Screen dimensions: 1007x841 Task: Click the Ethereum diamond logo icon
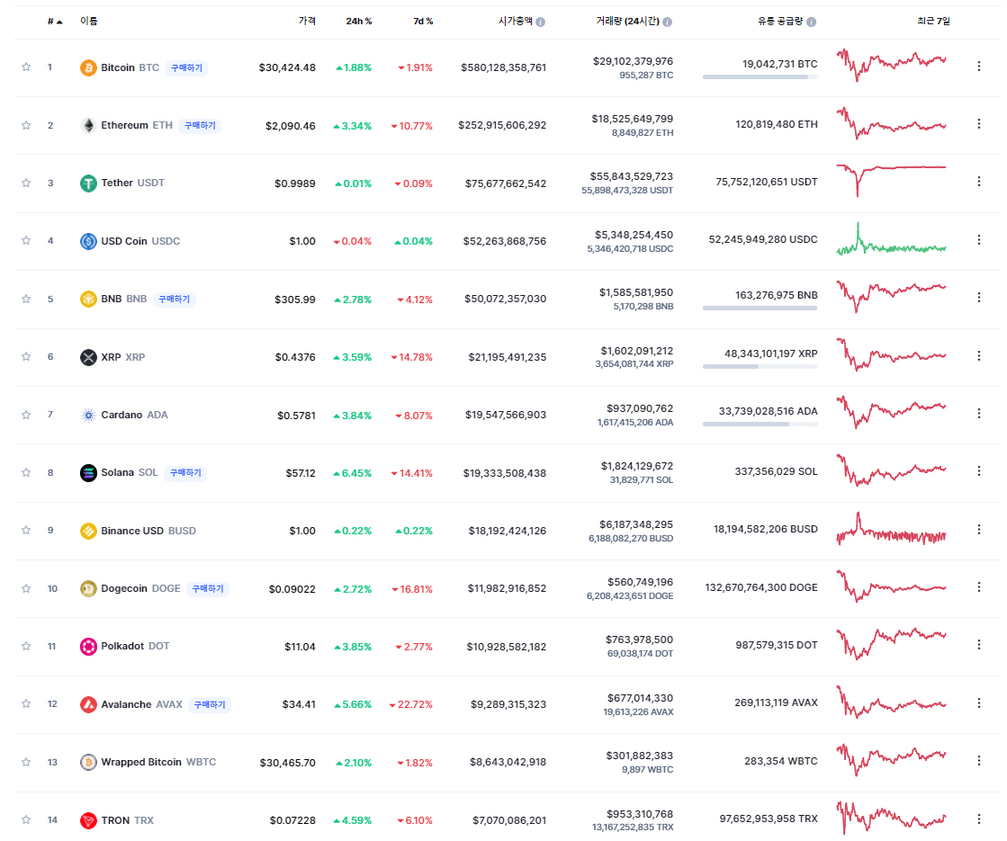tap(88, 125)
